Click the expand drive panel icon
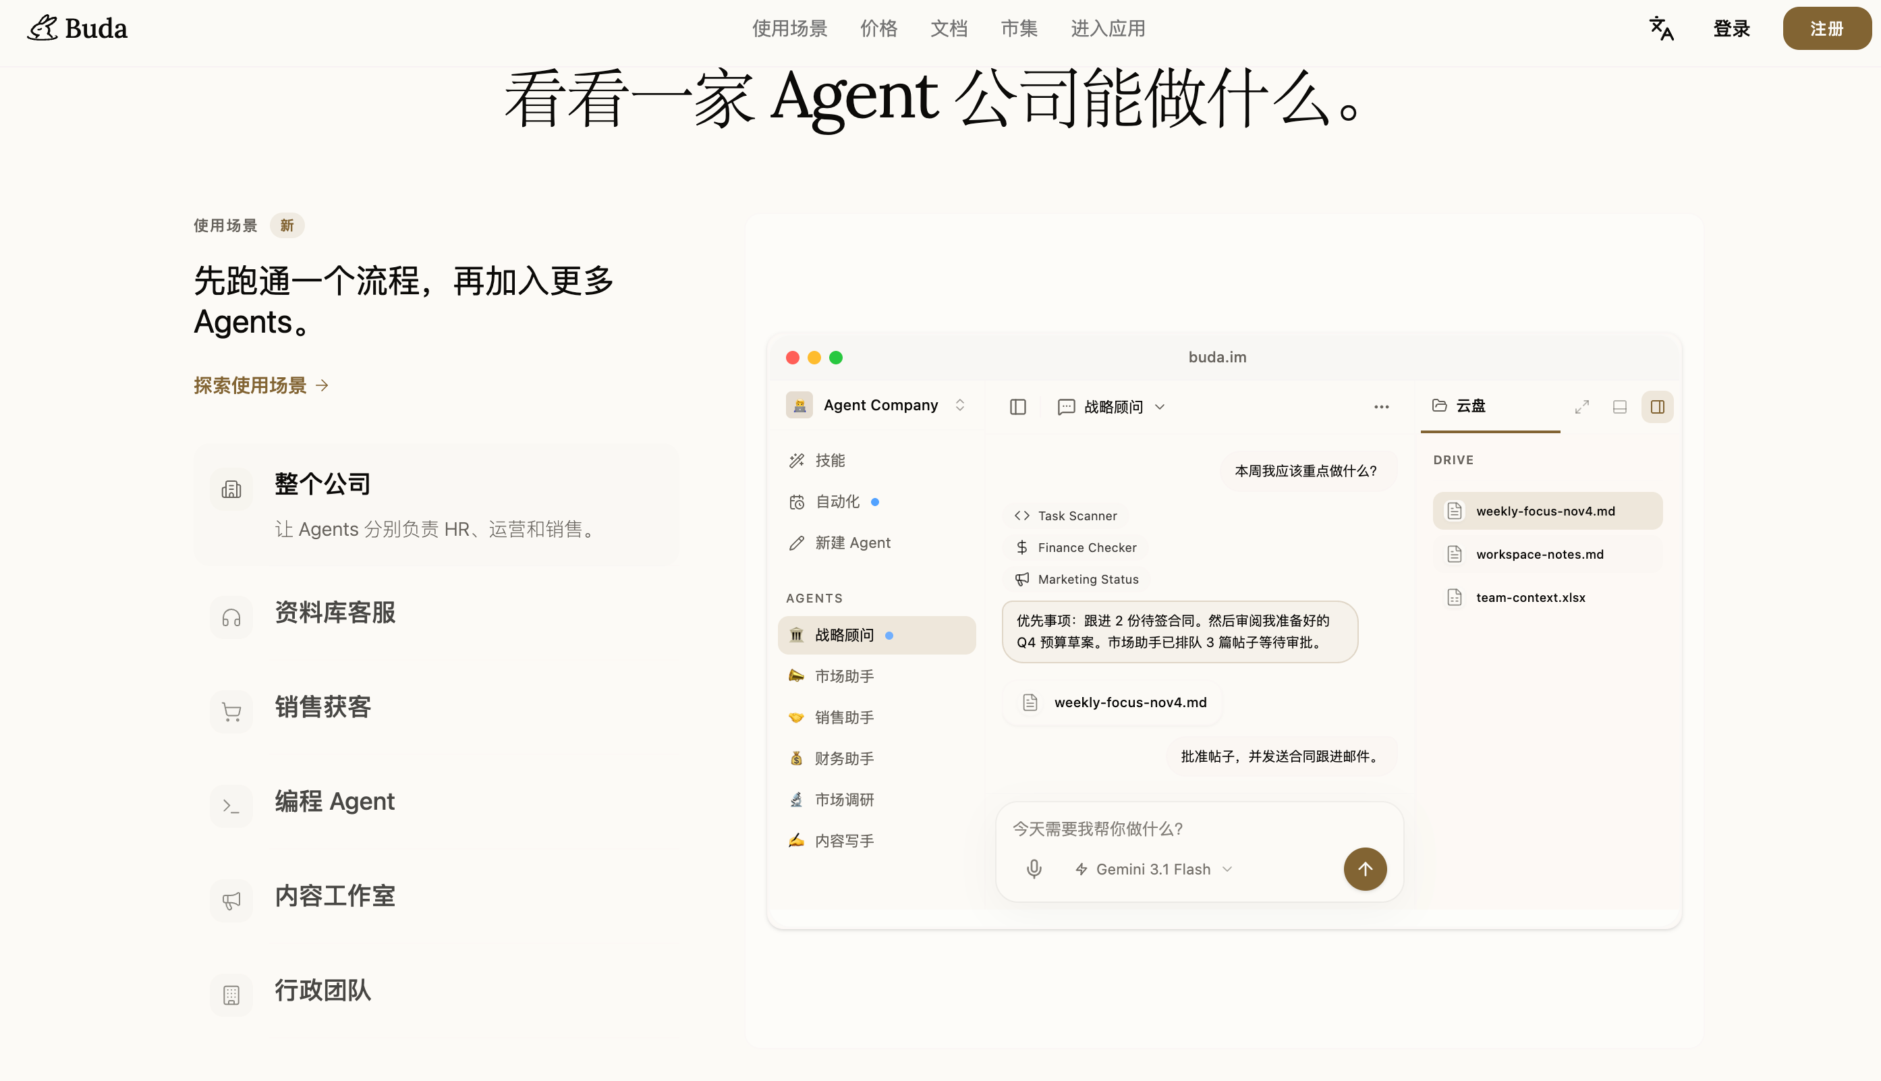This screenshot has width=1881, height=1081. click(1582, 407)
